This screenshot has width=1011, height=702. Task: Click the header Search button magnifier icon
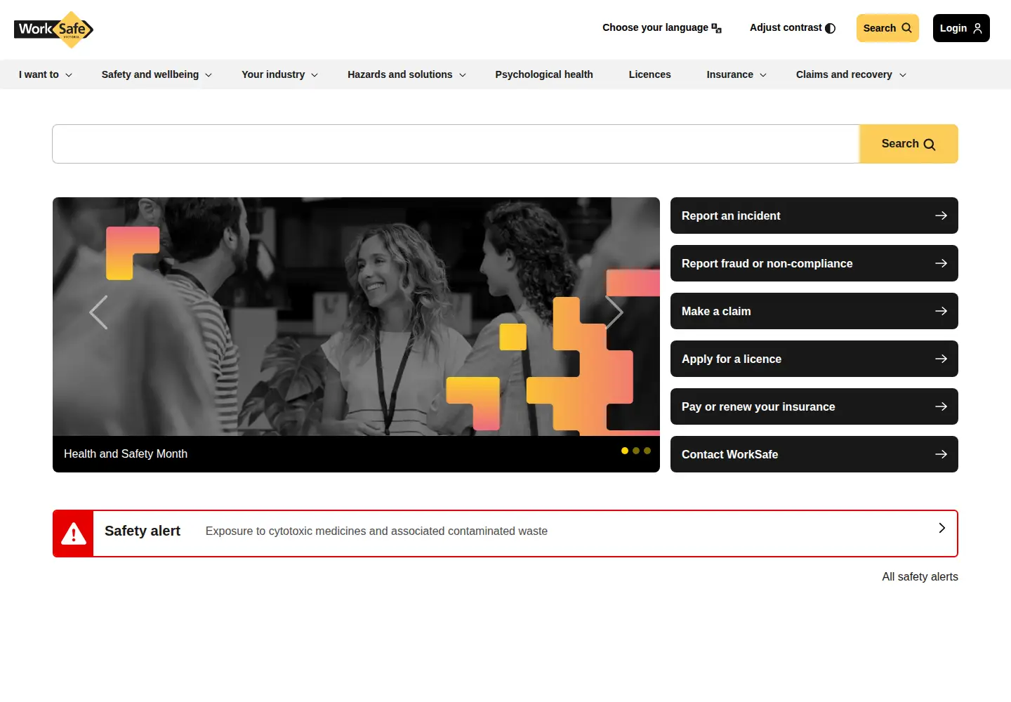(907, 28)
